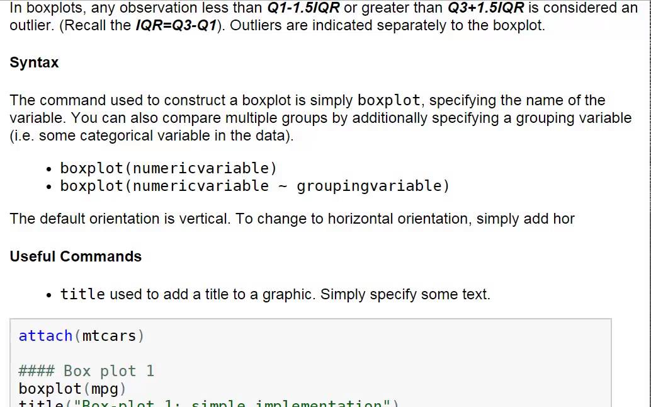
Task: Click the attach(mtcars) code line
Action: [81, 336]
